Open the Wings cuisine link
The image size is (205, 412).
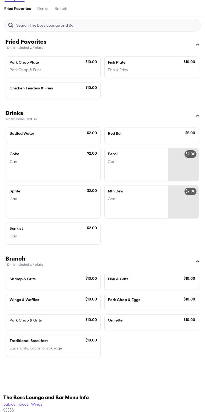tap(37, 405)
